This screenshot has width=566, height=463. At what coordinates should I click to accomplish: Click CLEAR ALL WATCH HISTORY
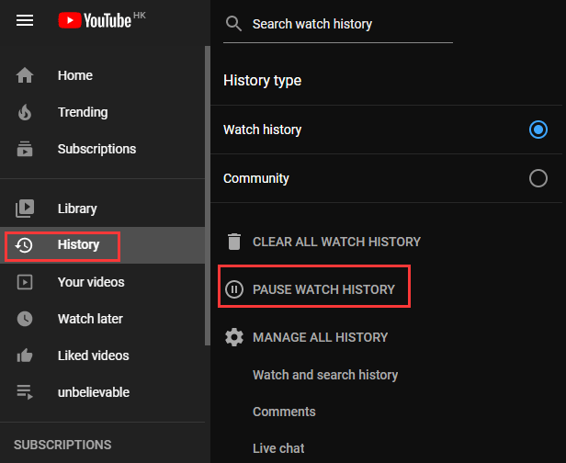click(336, 242)
